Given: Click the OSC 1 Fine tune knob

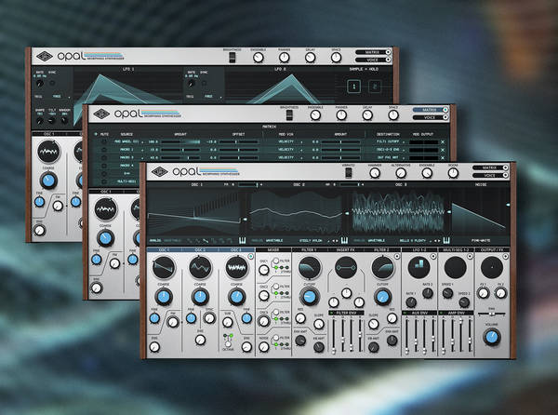Looking at the screenshot, I should point(154,318).
